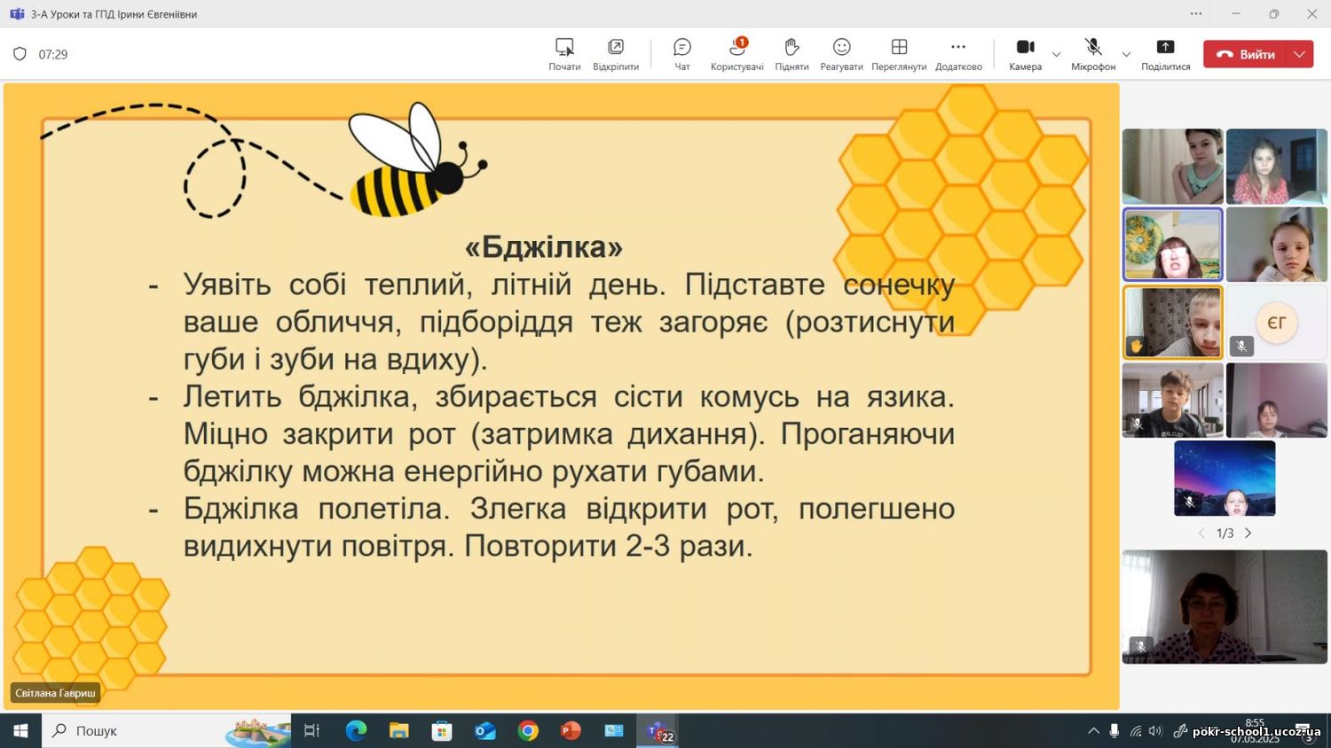
Task: Click Відкріпити to pop out content
Action: tap(616, 53)
